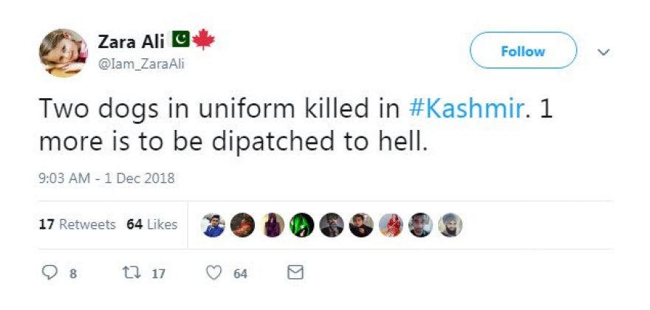Click the reply speech bubble icon
The height and width of the screenshot is (310, 650).
point(50,273)
